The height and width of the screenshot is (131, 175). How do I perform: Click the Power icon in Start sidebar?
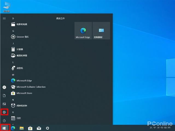4,120
